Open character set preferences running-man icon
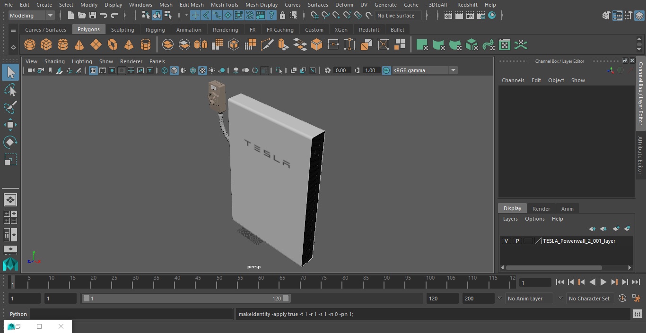646x333 pixels. tap(637, 299)
